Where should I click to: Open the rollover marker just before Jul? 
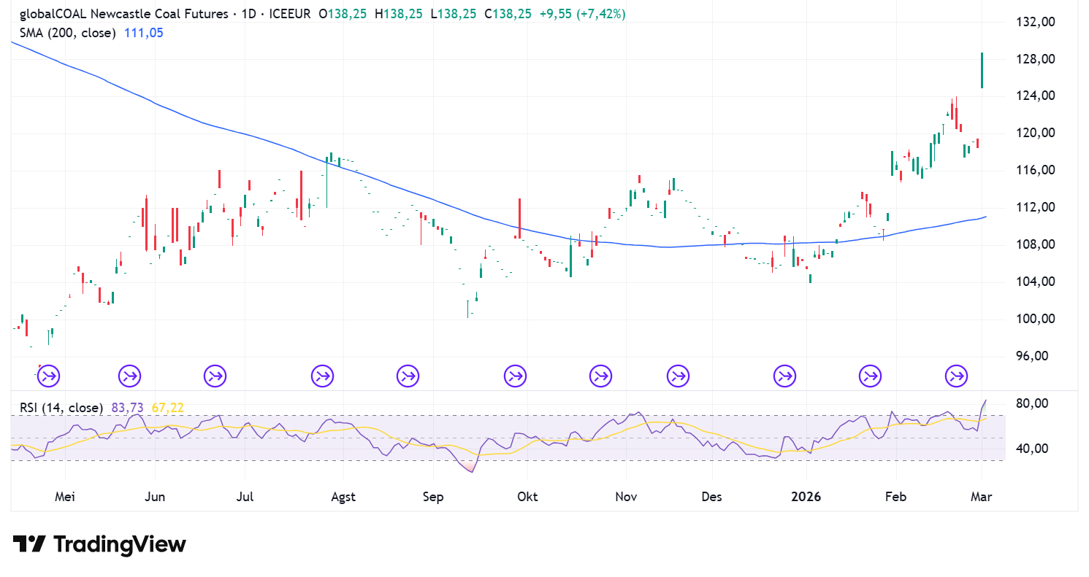click(215, 376)
